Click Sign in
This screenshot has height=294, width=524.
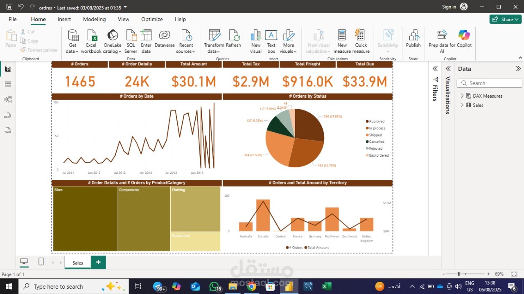(x=449, y=7)
